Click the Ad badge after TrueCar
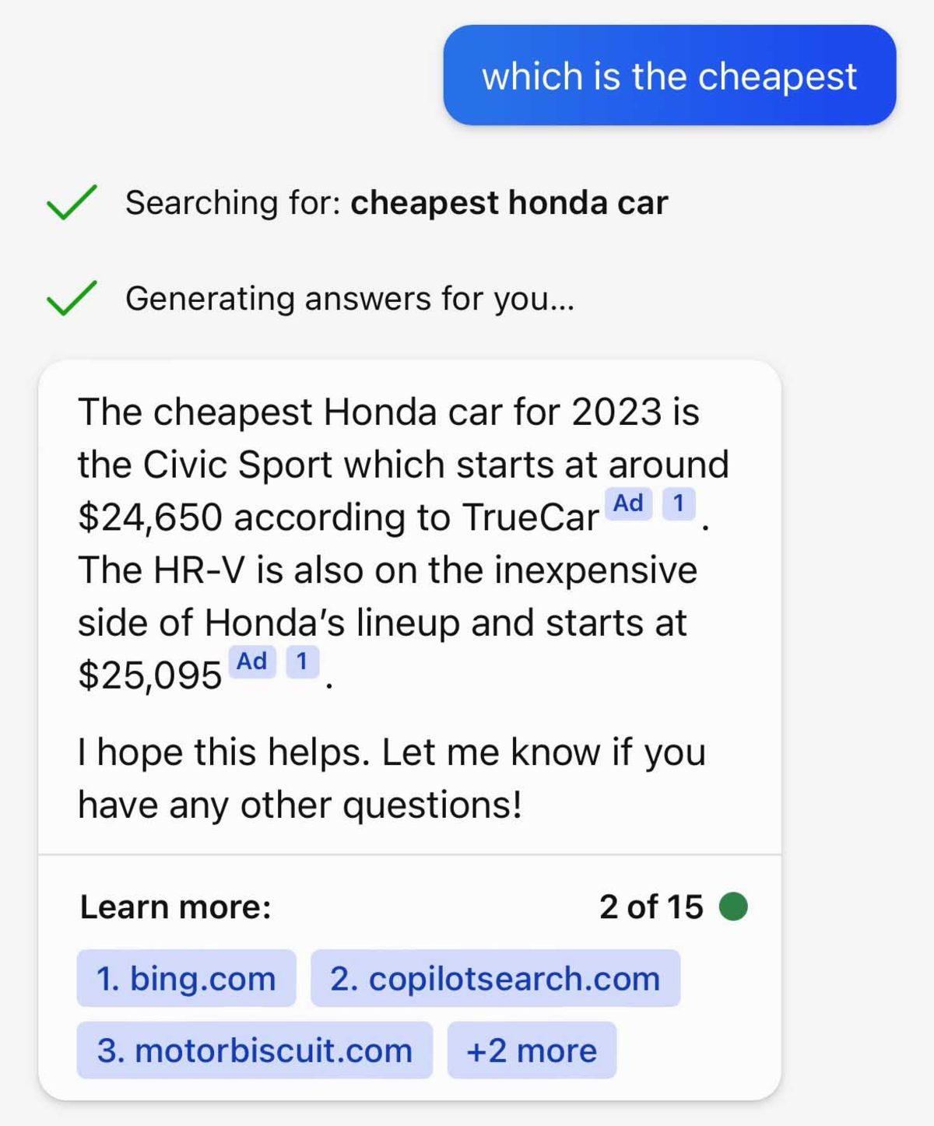The height and width of the screenshot is (1126, 934). [628, 503]
